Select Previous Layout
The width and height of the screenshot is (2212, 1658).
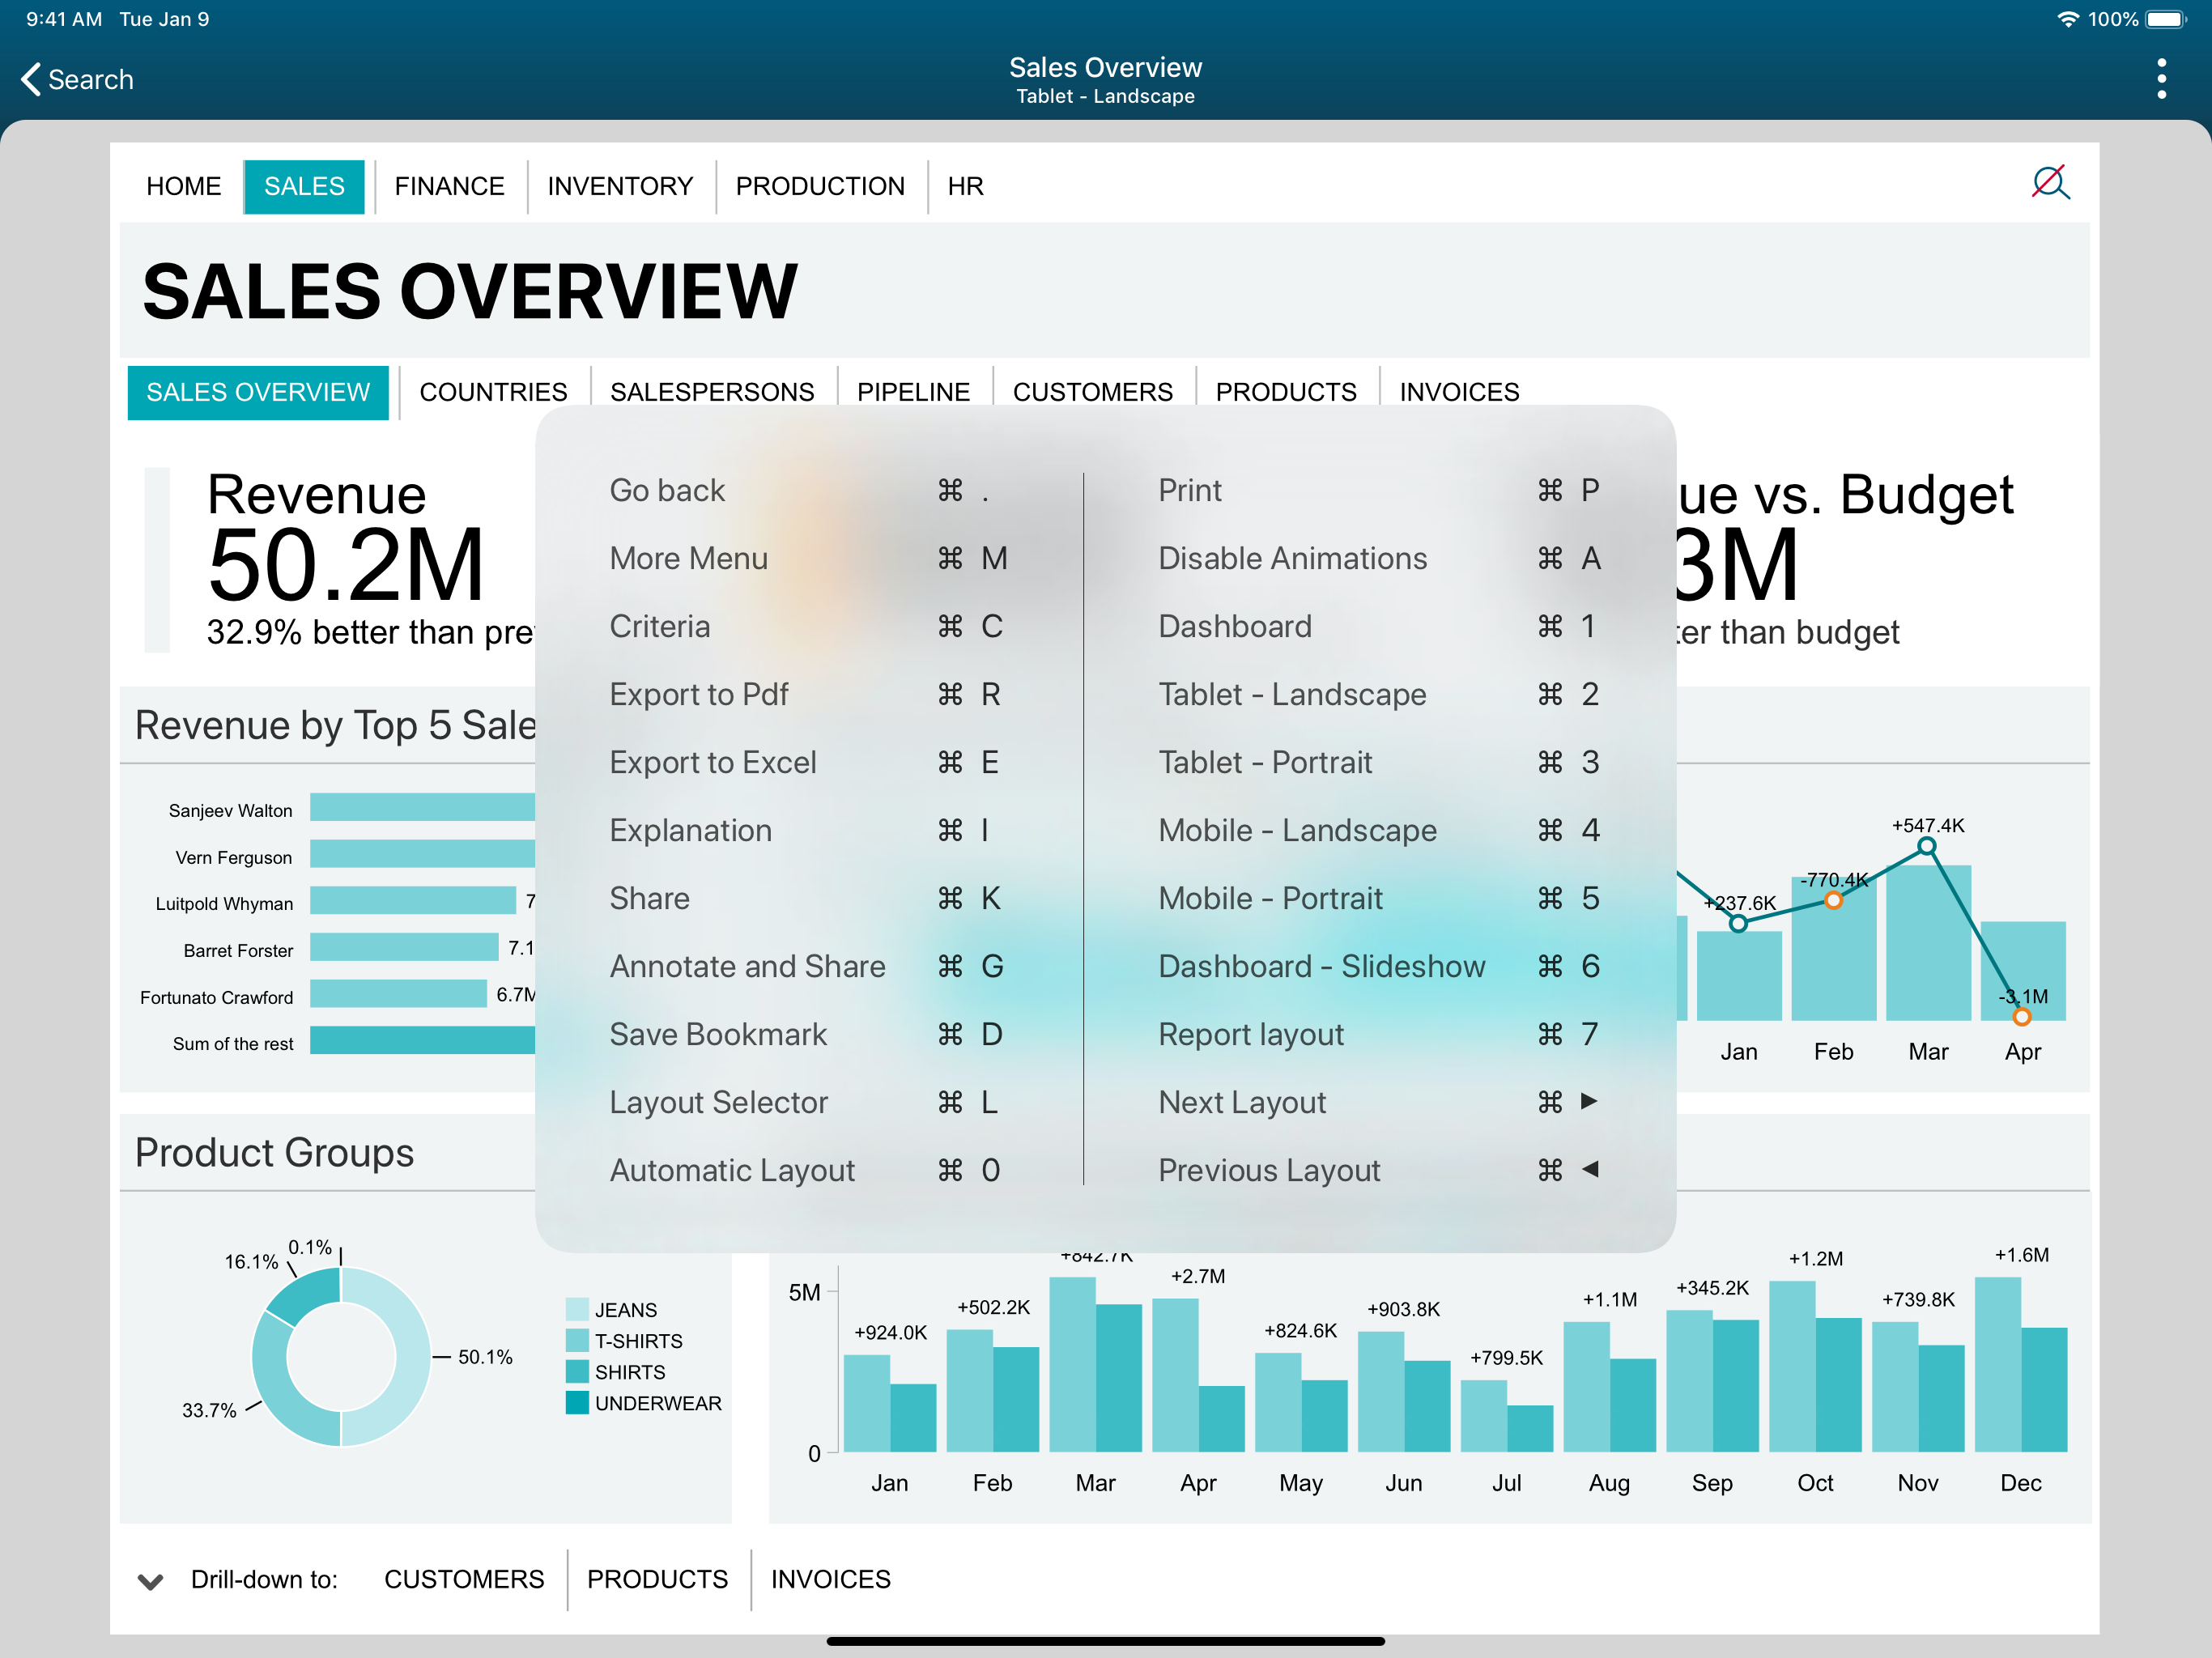[1379, 1170]
